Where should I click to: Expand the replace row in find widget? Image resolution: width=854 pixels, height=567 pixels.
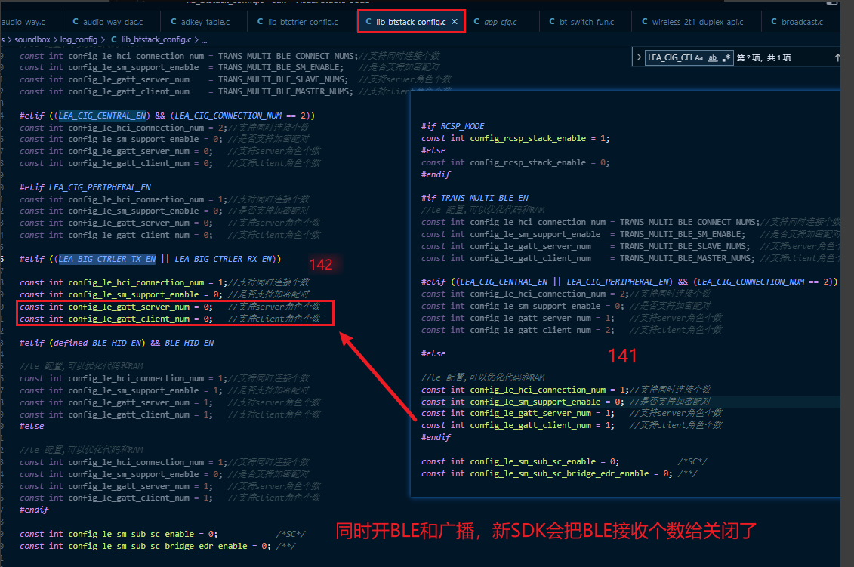638,57
